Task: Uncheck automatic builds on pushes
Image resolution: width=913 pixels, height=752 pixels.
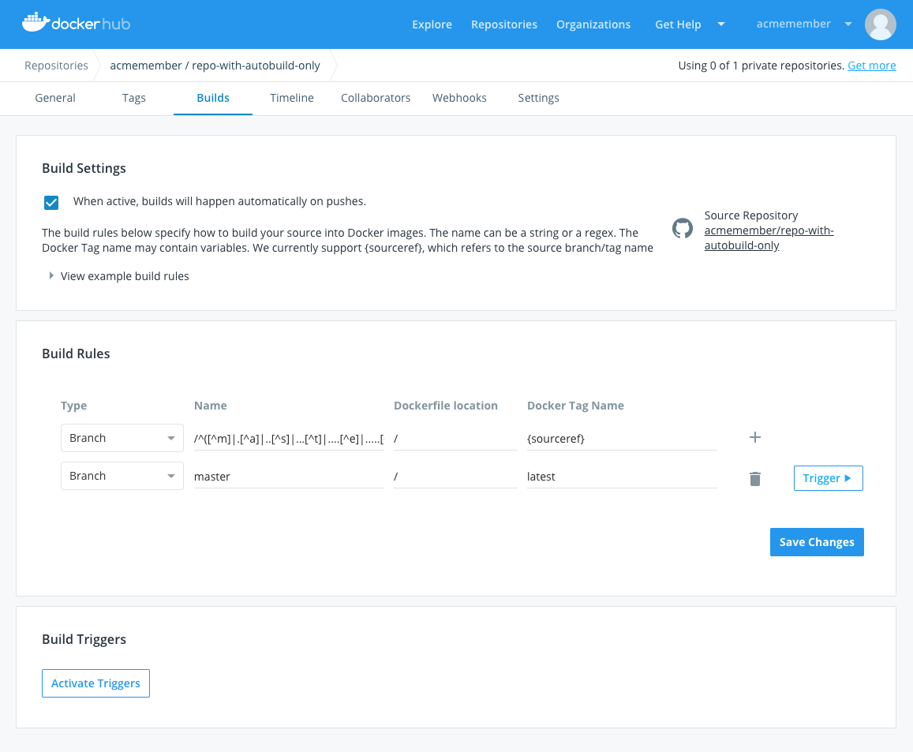Action: coord(51,202)
